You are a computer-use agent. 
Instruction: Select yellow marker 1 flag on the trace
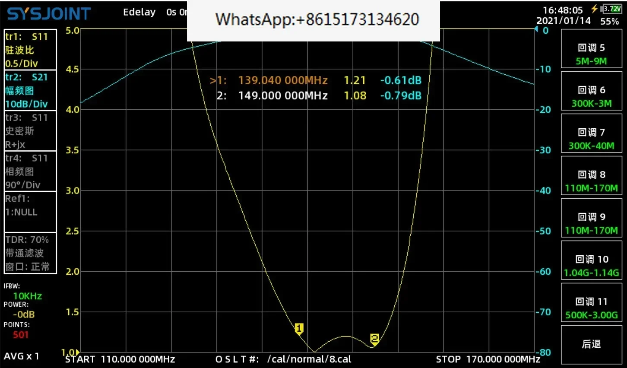coord(299,329)
